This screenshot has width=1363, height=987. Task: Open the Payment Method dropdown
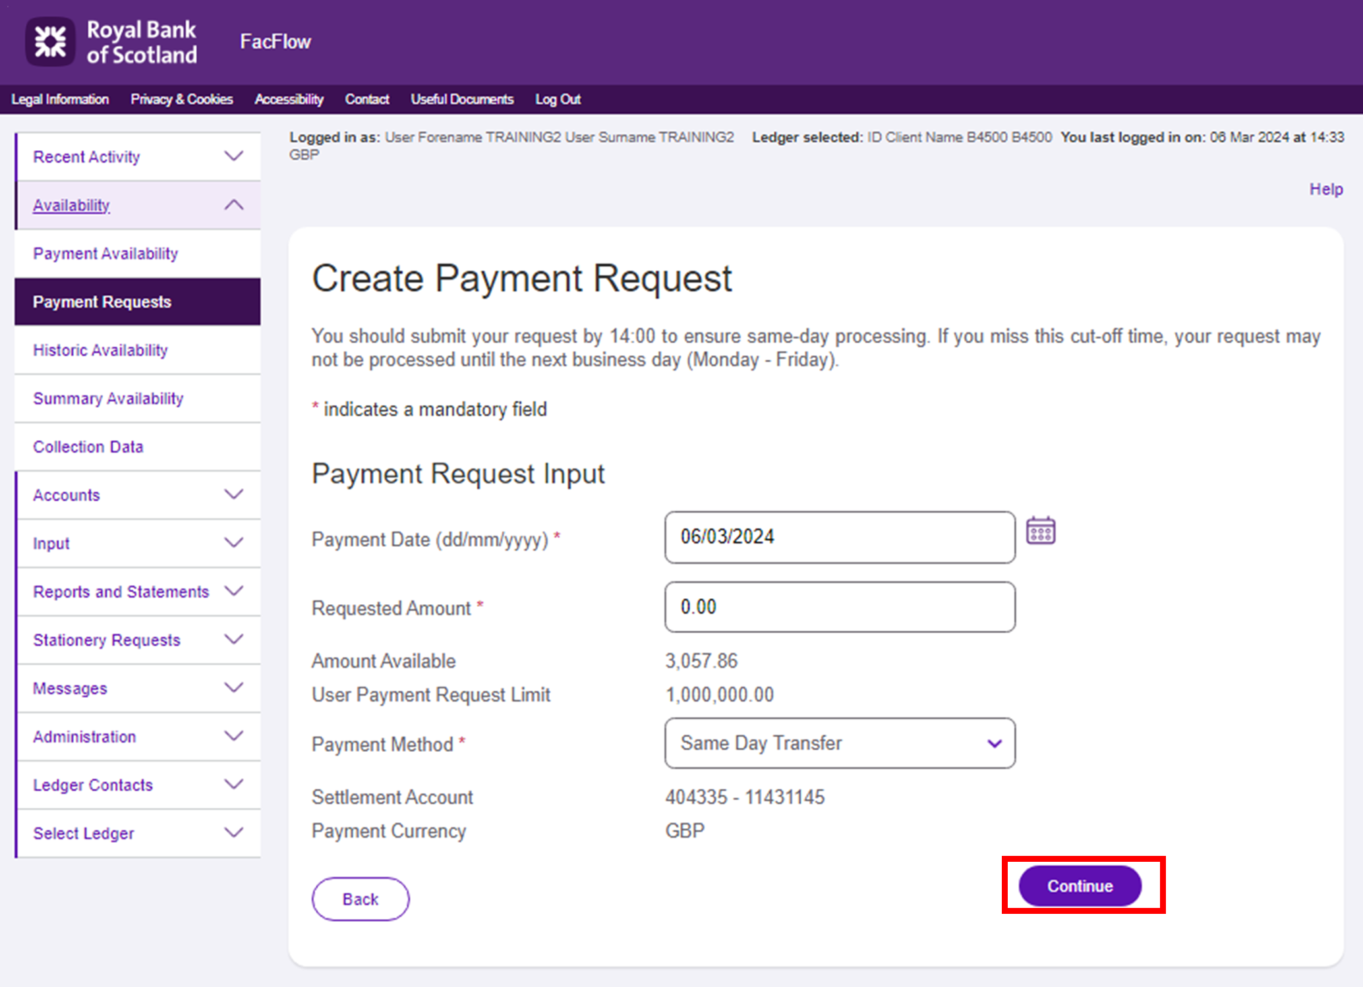coord(839,743)
